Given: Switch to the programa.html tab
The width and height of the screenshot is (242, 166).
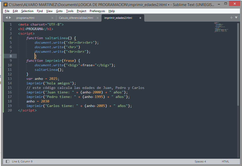Looking at the screenshot, I should tap(25, 18).
